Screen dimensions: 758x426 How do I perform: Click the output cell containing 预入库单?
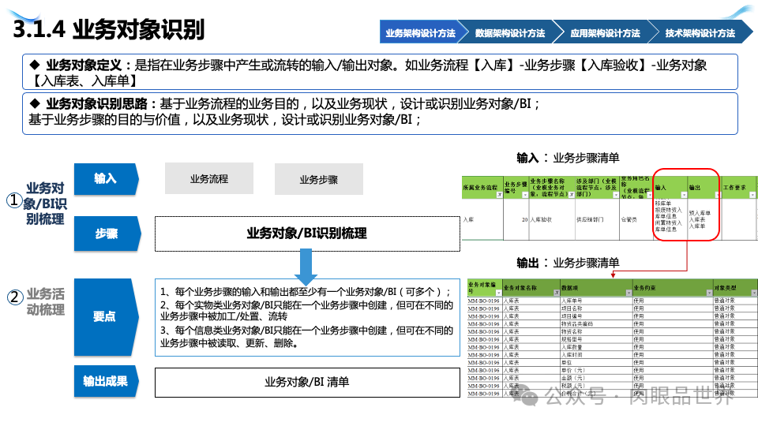click(x=704, y=219)
